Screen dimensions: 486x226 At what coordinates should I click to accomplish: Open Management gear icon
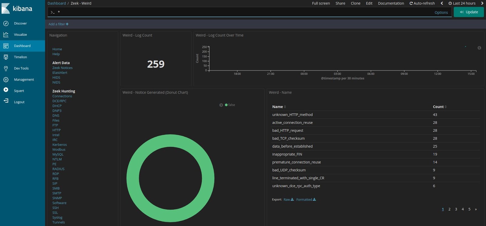click(x=6, y=79)
